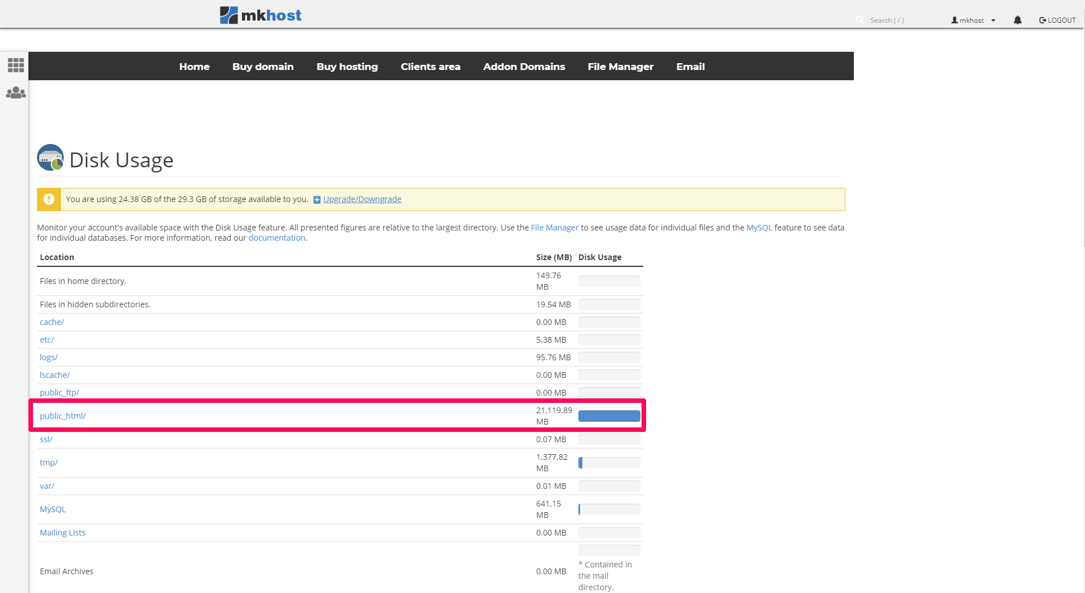Open the public_ftp/ directory link
Viewport: 1085px width, 593px height.
(59, 393)
